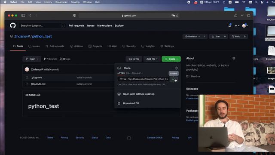The height and width of the screenshot is (155, 275).
Task: Open the clone help question icon
Action: [176, 68]
